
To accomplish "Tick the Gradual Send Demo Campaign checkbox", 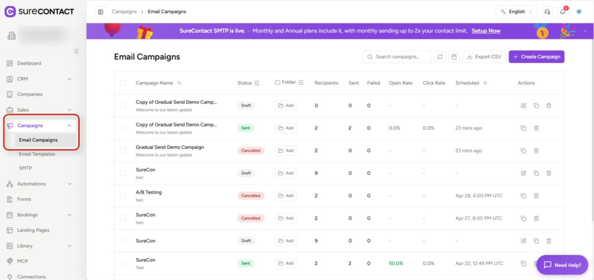I will coord(123,151).
